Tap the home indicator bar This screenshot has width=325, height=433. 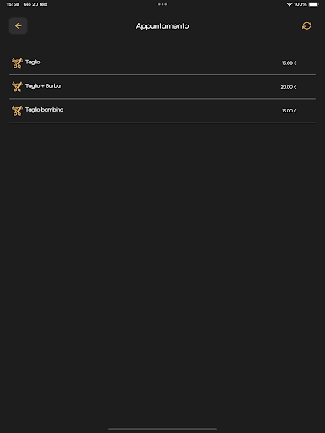162,429
